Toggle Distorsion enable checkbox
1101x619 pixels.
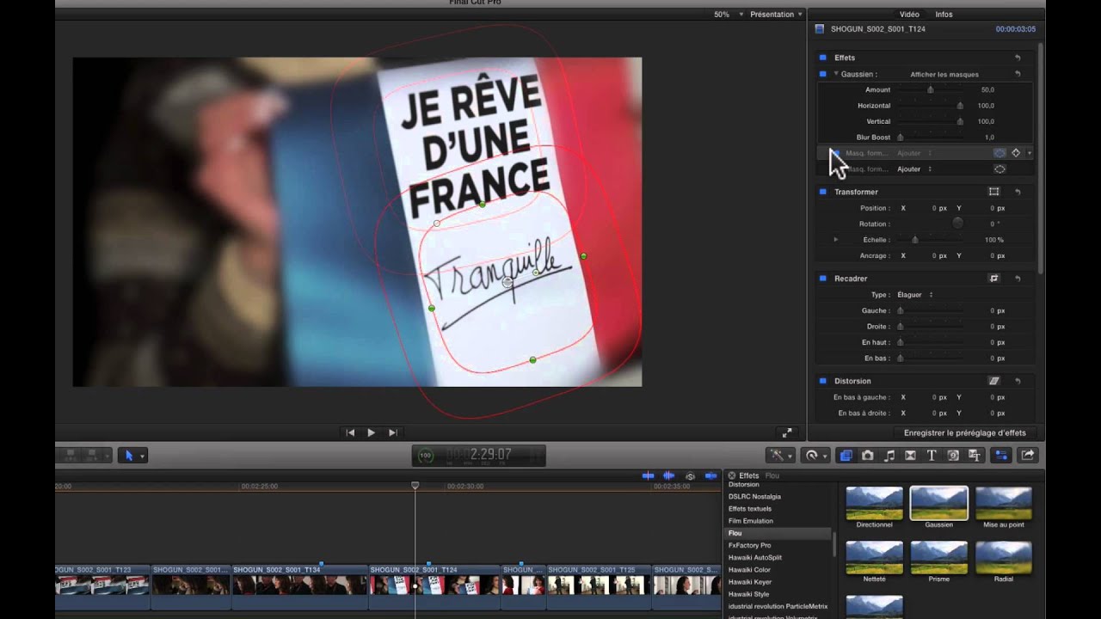[x=822, y=381]
